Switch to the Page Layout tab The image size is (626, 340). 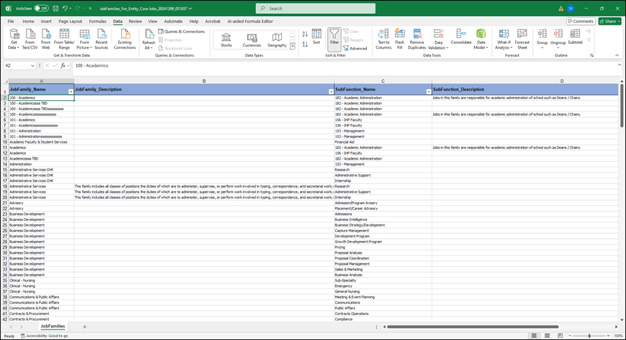point(70,22)
